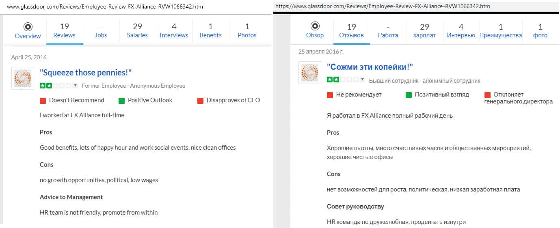This screenshot has height=228, width=560.
Task: Click the Обзор target icon
Action: point(315,27)
